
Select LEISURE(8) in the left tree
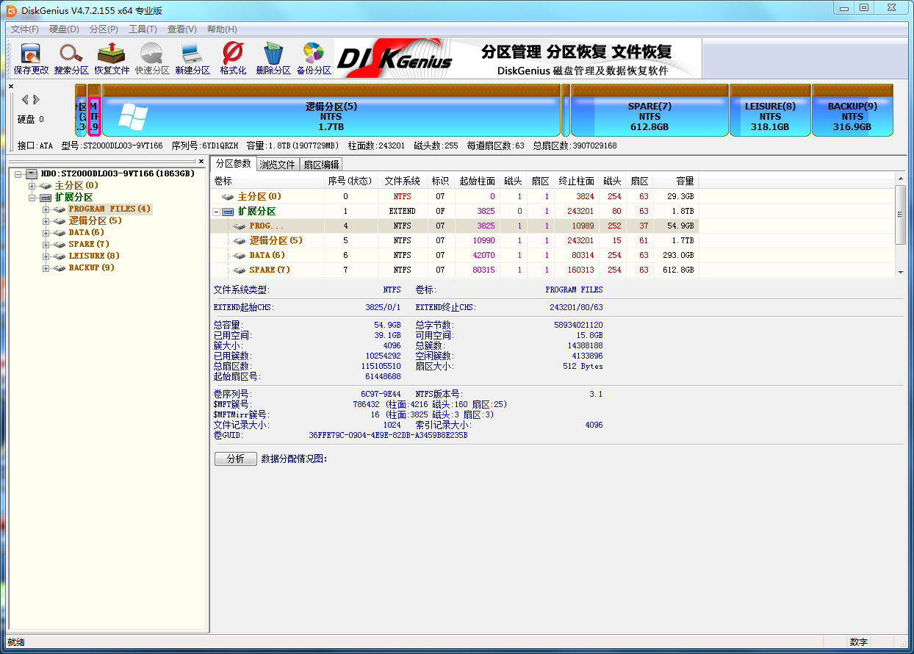click(x=93, y=256)
